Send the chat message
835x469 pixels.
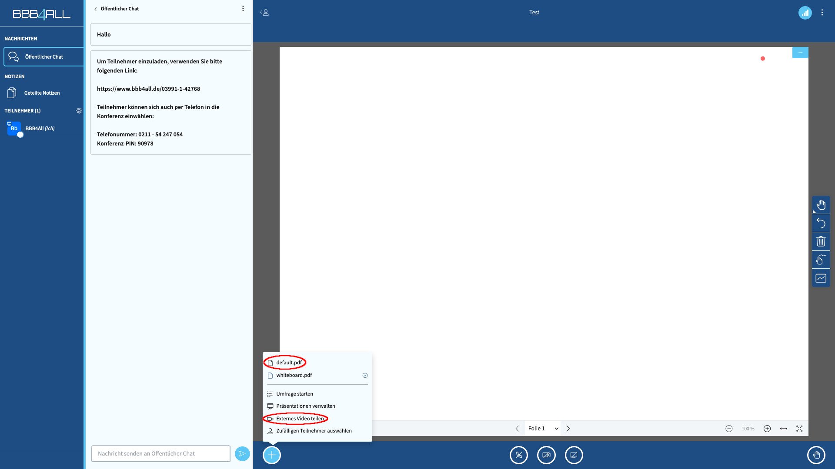point(242,454)
